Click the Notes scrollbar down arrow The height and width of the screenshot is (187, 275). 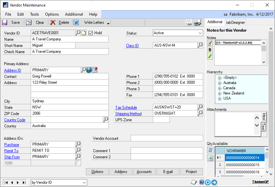click(264, 62)
